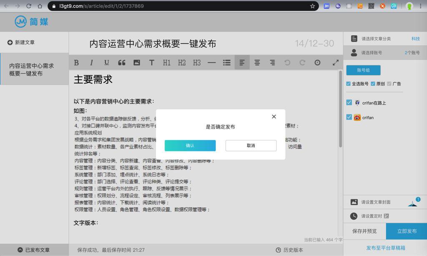Open cover setting 请设置文章封面
The image size is (427, 256).
pos(385,202)
